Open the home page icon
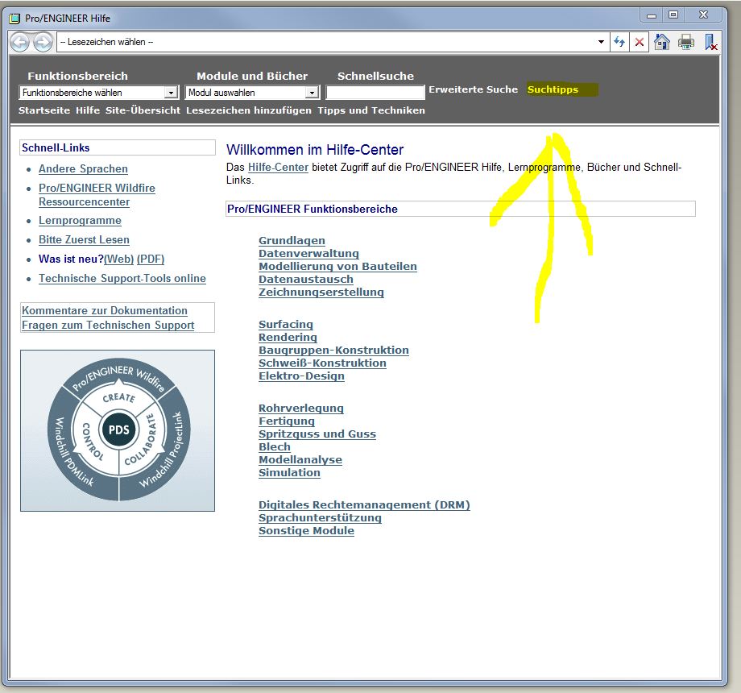The image size is (741, 693). (661, 42)
